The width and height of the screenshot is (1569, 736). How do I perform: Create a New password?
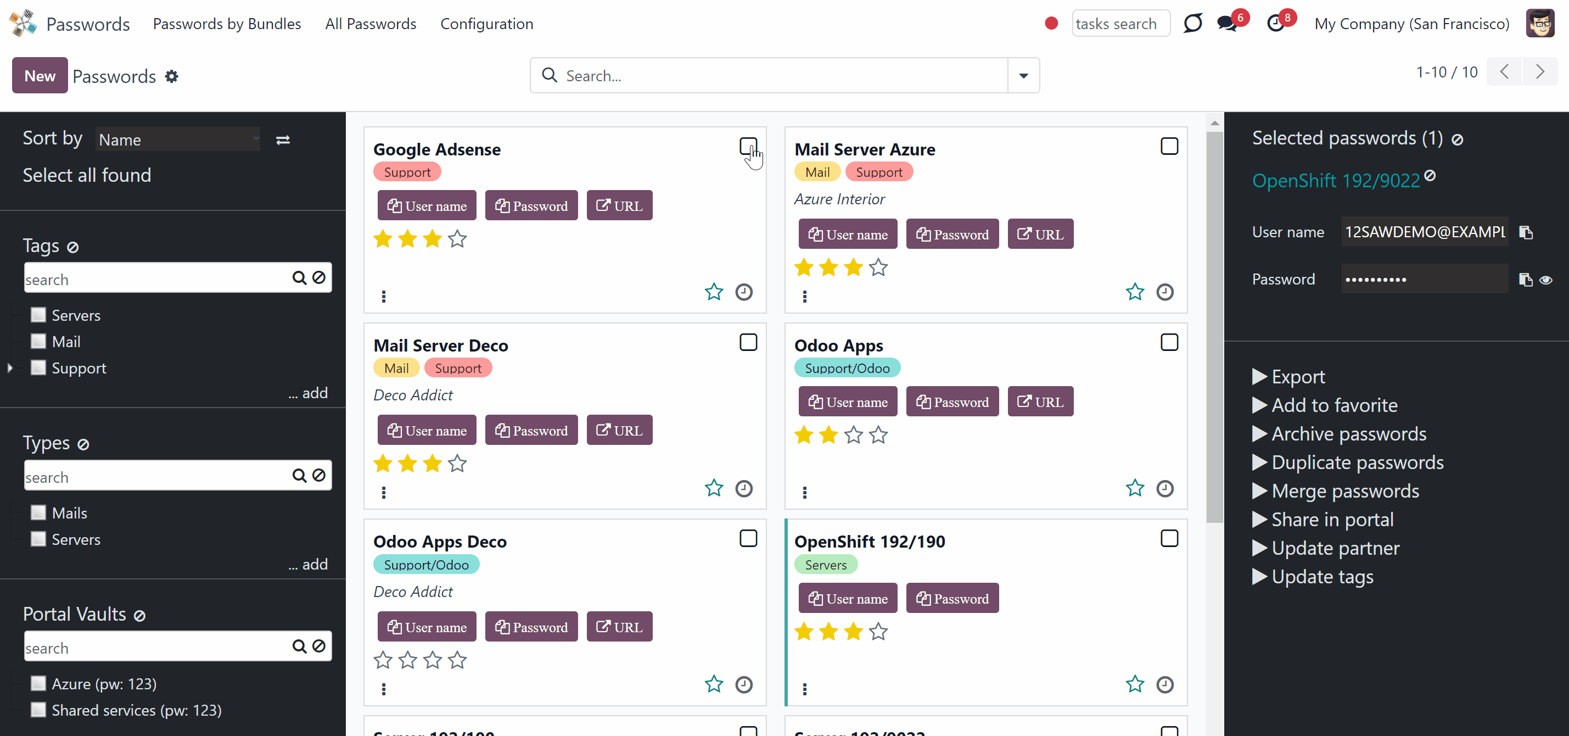tap(40, 76)
